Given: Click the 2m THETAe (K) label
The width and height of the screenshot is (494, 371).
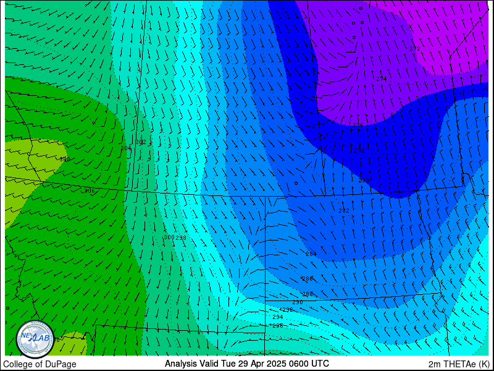Looking at the screenshot, I should click(x=459, y=364).
